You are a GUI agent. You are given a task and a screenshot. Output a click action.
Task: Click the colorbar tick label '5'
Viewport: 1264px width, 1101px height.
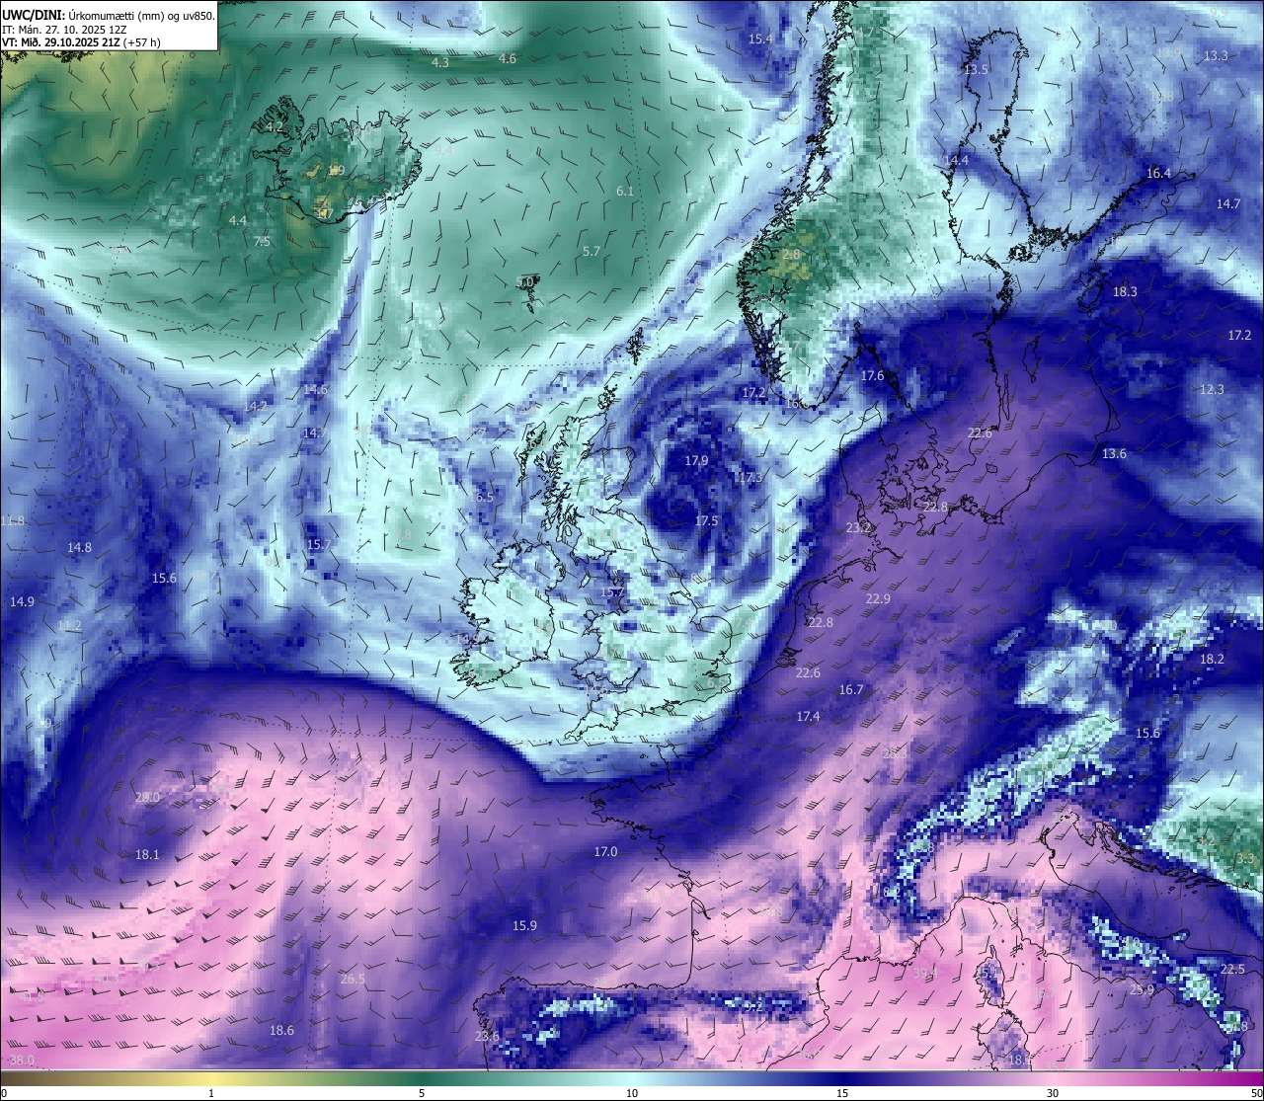pyautogui.click(x=422, y=1093)
